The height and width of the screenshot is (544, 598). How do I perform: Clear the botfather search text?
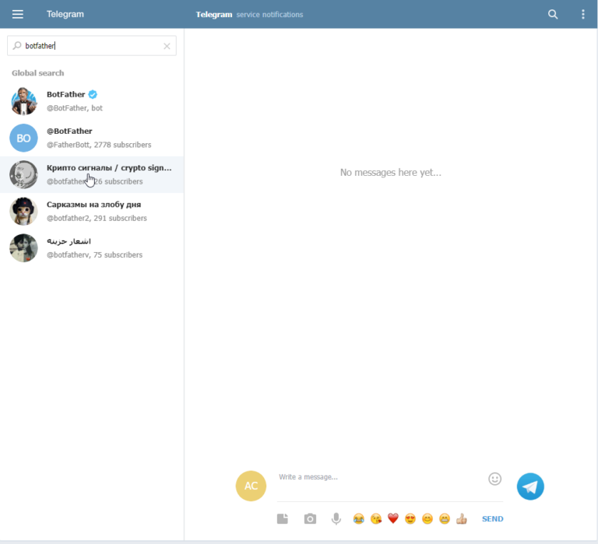[x=167, y=46]
